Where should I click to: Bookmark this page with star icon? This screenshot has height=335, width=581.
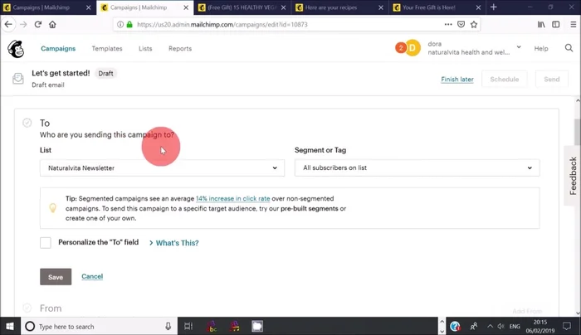(x=474, y=24)
